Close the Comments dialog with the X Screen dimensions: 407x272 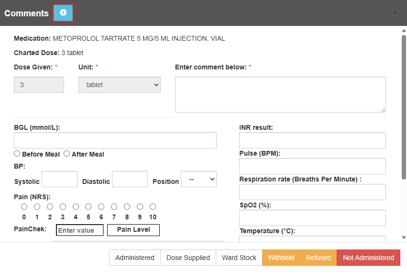tap(395, 13)
